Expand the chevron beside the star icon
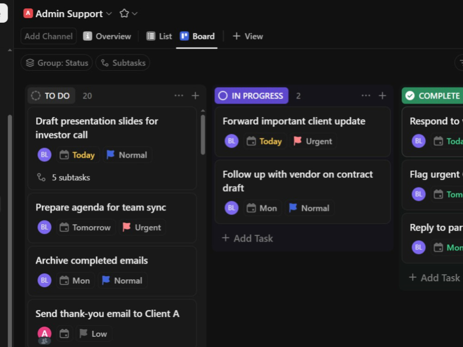Image resolution: width=463 pixels, height=347 pixels. click(135, 13)
